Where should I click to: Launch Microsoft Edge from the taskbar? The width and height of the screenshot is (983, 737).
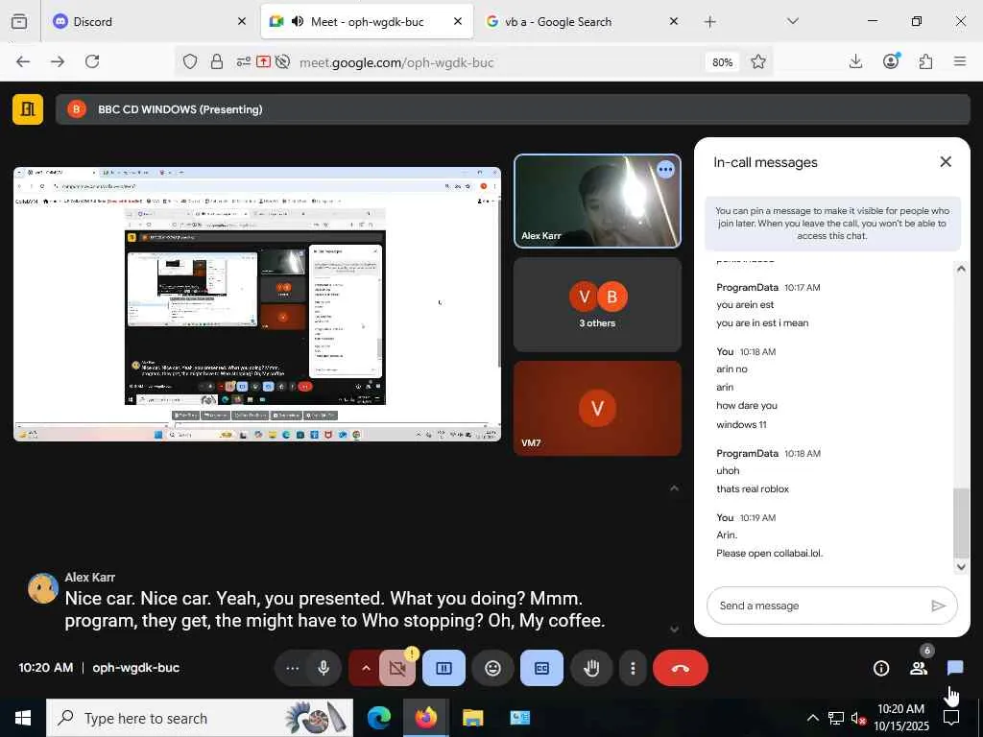pos(378,718)
